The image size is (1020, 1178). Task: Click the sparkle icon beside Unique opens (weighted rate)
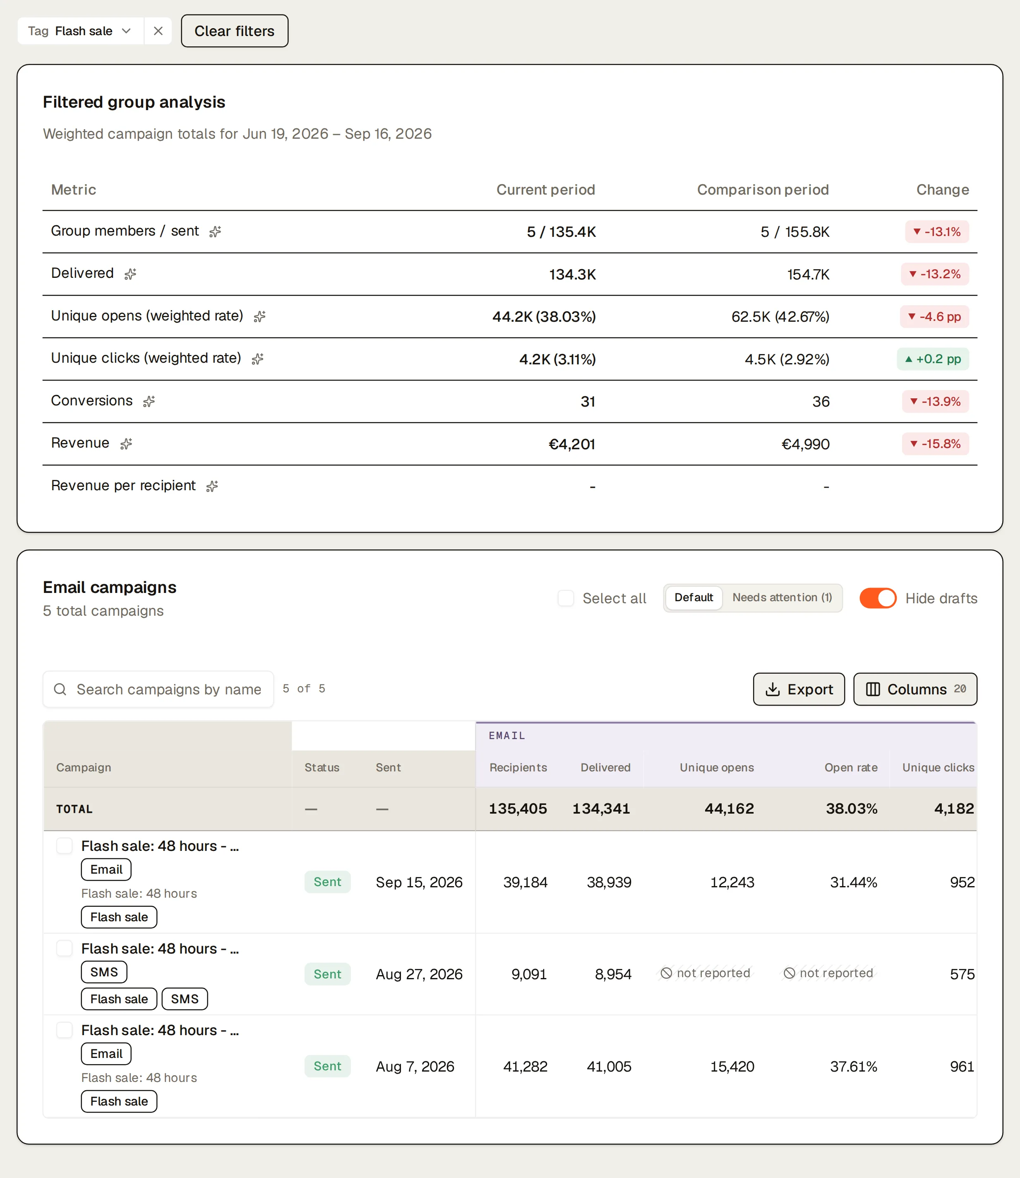(x=259, y=317)
